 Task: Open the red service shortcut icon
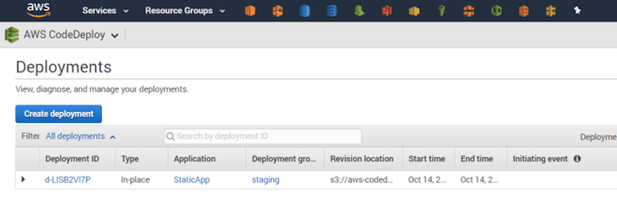tap(387, 11)
